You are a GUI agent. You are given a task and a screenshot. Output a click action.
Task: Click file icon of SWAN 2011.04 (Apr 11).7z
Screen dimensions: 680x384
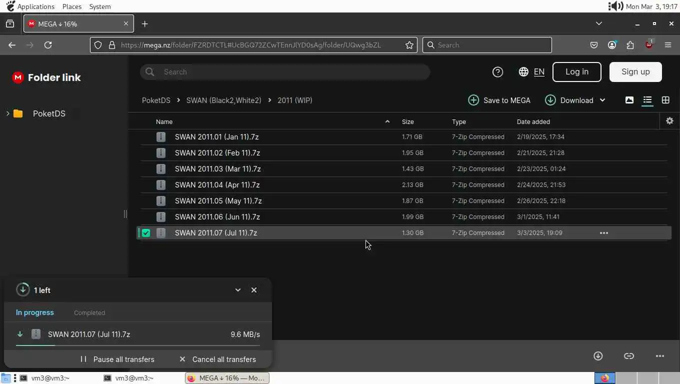pos(161,185)
